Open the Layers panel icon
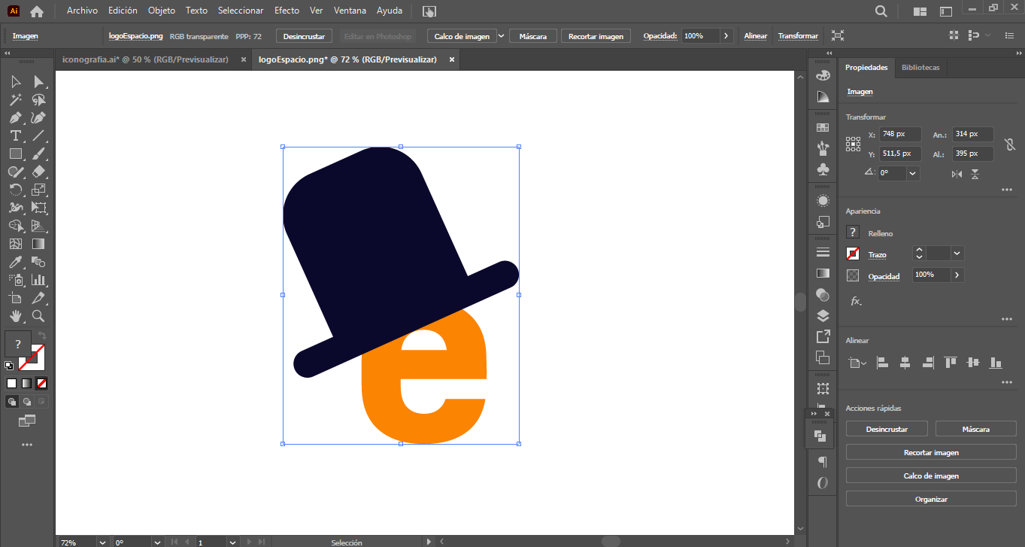 [823, 315]
